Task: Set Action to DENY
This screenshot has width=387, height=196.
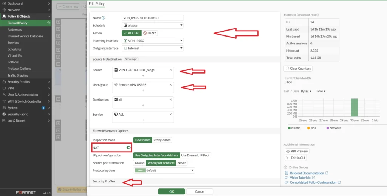Action: pos(150,33)
